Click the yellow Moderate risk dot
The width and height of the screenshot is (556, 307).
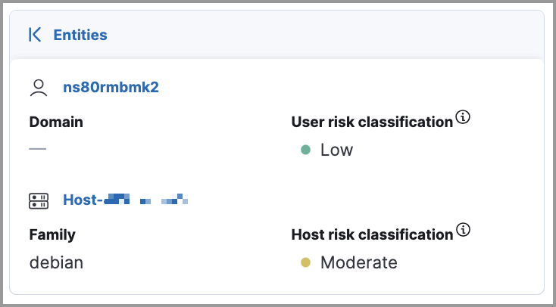(x=306, y=263)
